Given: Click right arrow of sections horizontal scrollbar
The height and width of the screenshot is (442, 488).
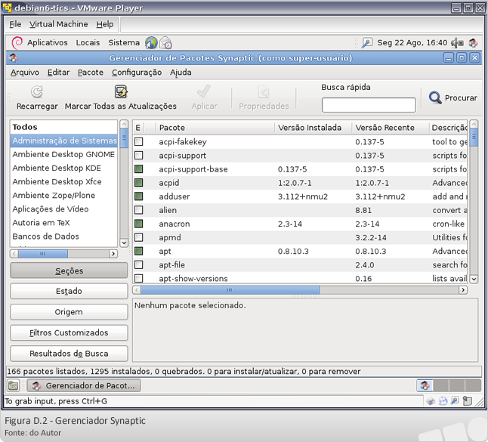Looking at the screenshot, I should 113,254.
